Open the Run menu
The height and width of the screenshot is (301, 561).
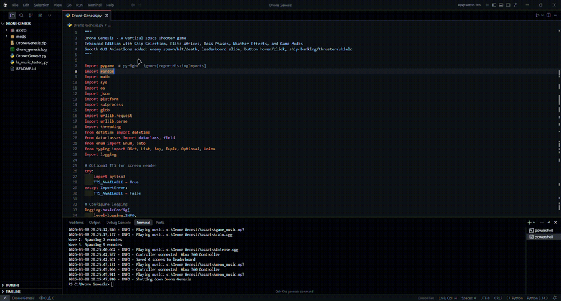[79, 5]
